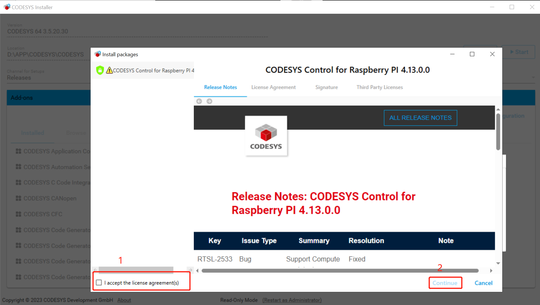Image resolution: width=540 pixels, height=305 pixels.
Task: Click right arrow of release notes horizontal scrollbar
Action: [x=491, y=270]
